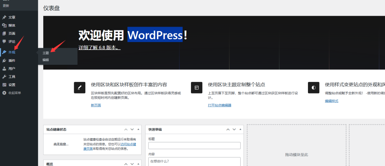Click the layout icon beside block theme heading
The image size is (385, 166).
point(197,88)
